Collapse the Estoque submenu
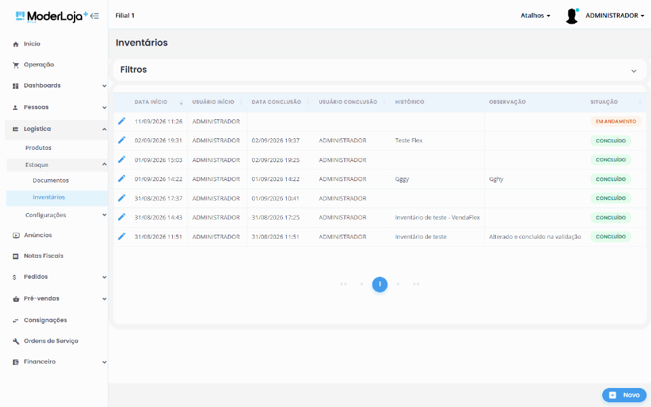 point(104,164)
